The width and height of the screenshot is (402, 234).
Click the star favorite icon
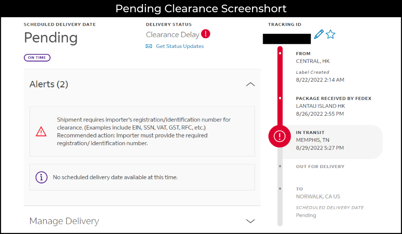point(330,34)
